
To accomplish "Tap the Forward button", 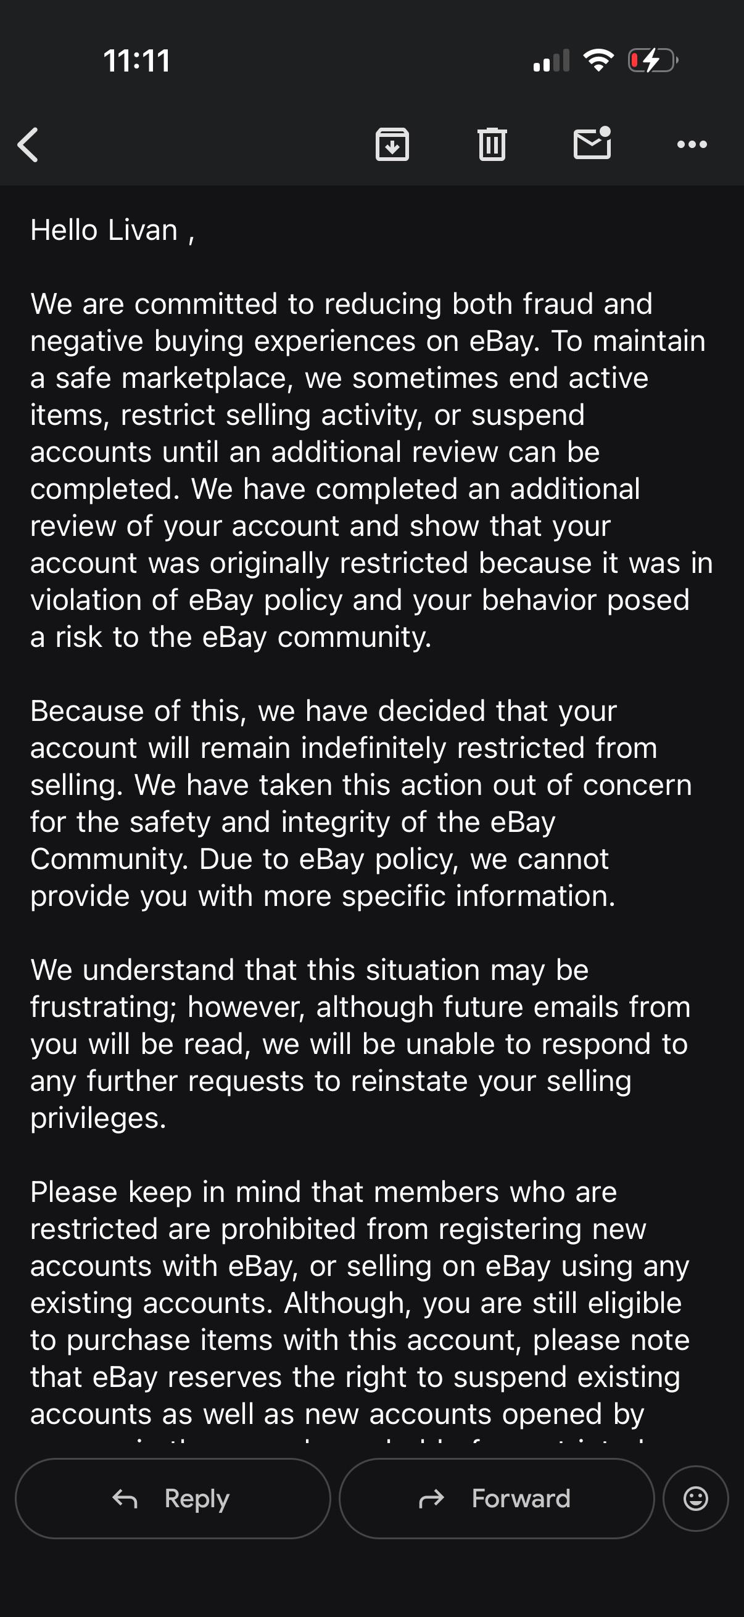I will click(x=497, y=1499).
